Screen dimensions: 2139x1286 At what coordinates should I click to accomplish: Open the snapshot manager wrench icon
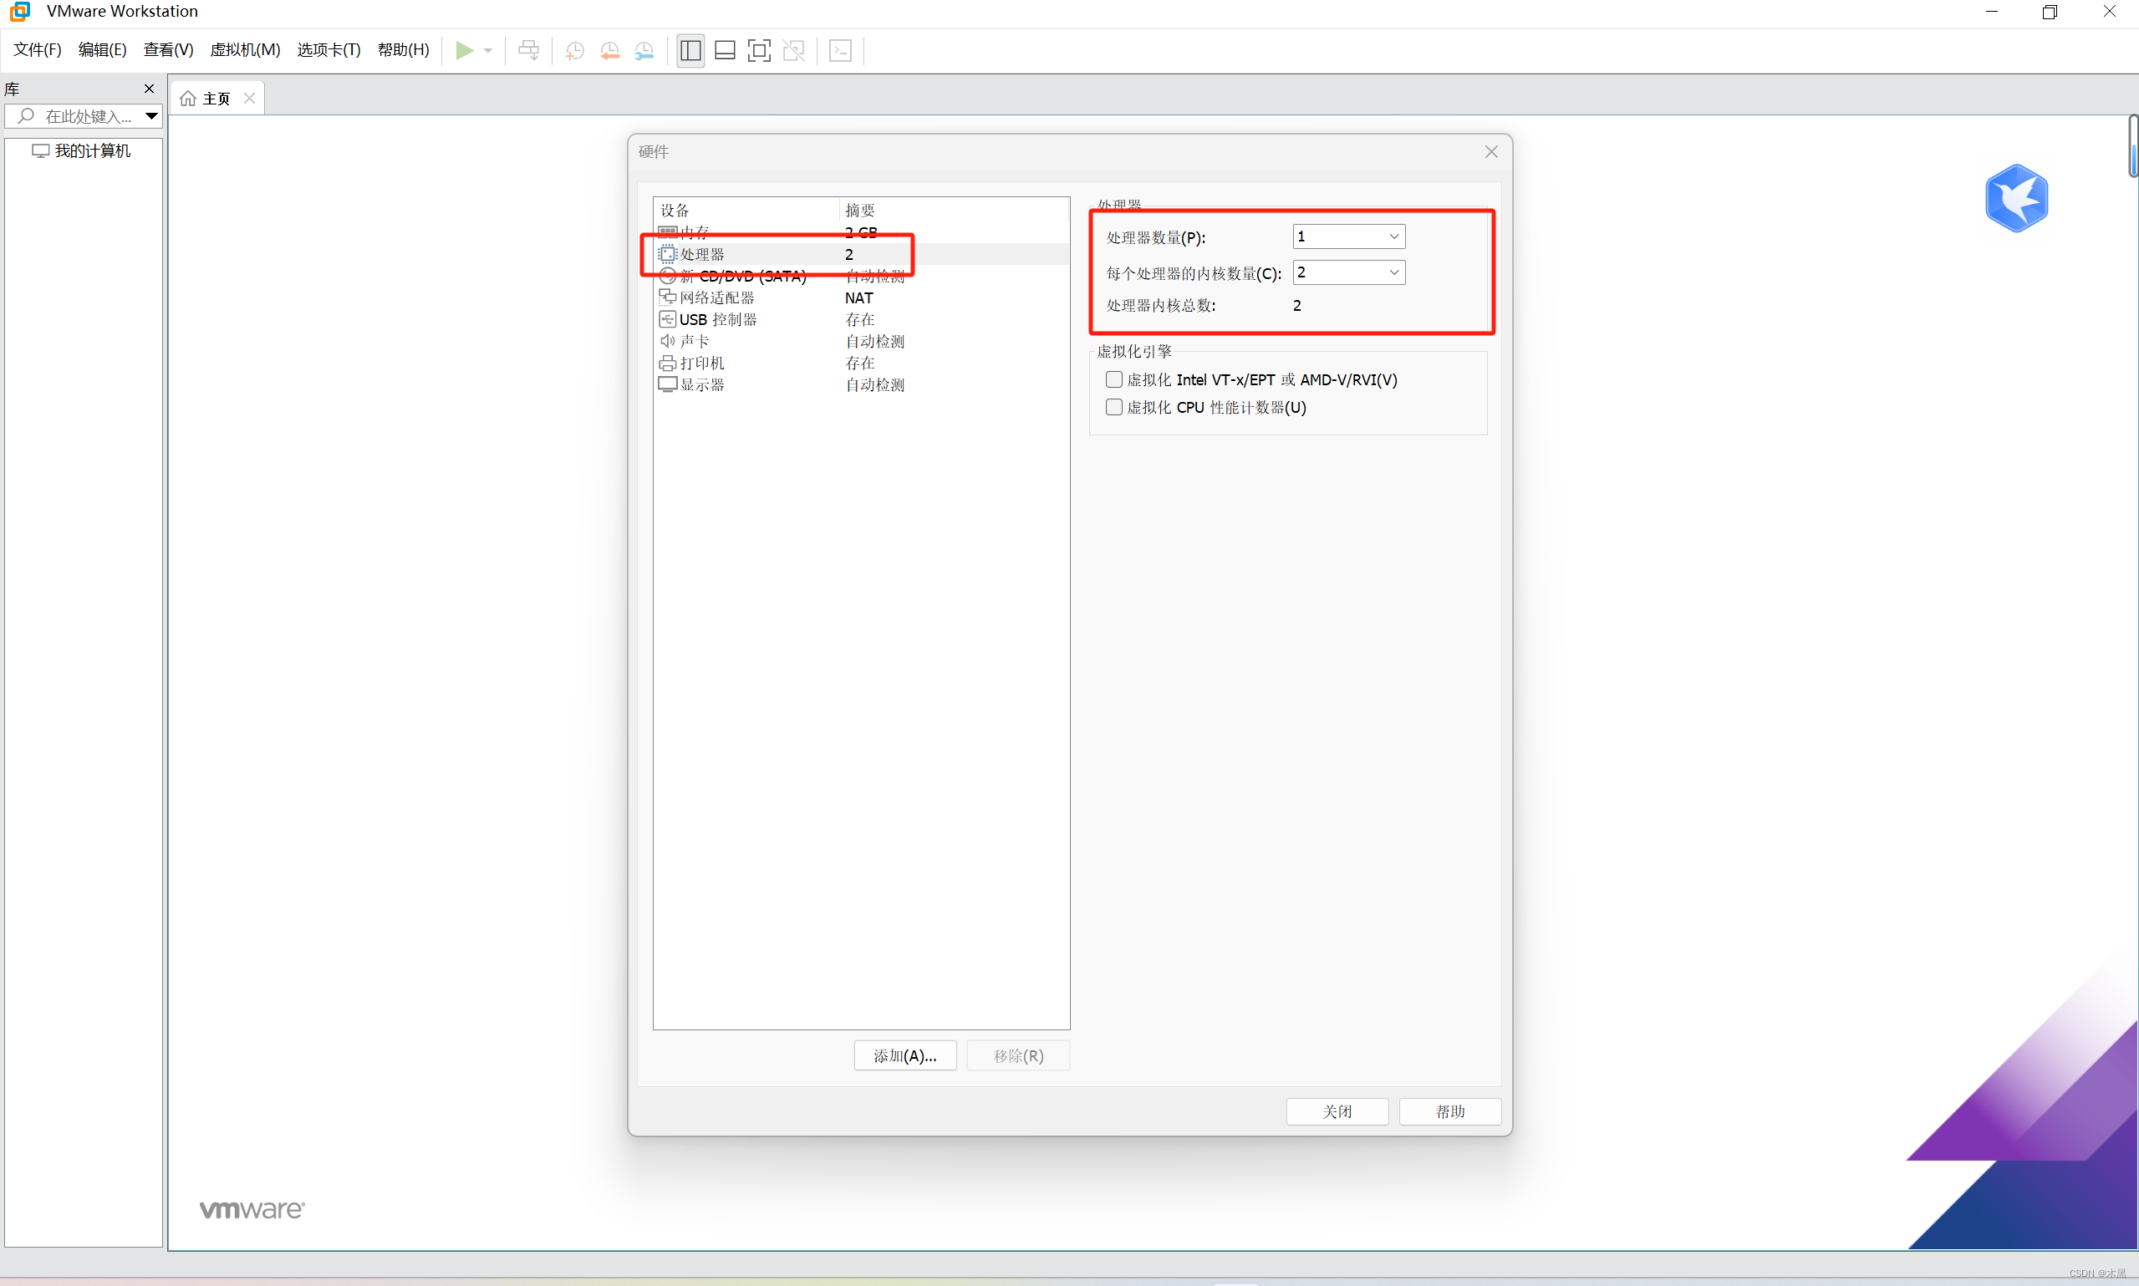click(x=644, y=50)
